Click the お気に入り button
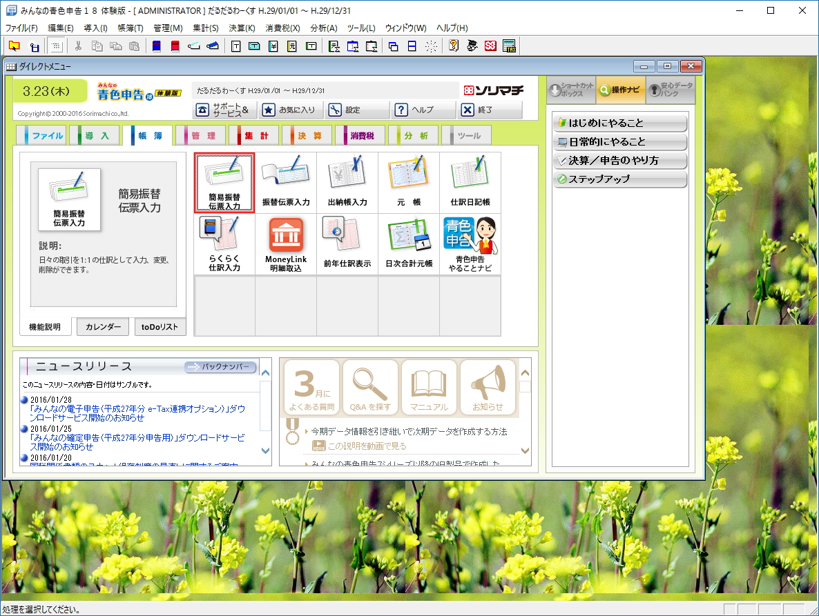The width and height of the screenshot is (819, 616). 291,110
